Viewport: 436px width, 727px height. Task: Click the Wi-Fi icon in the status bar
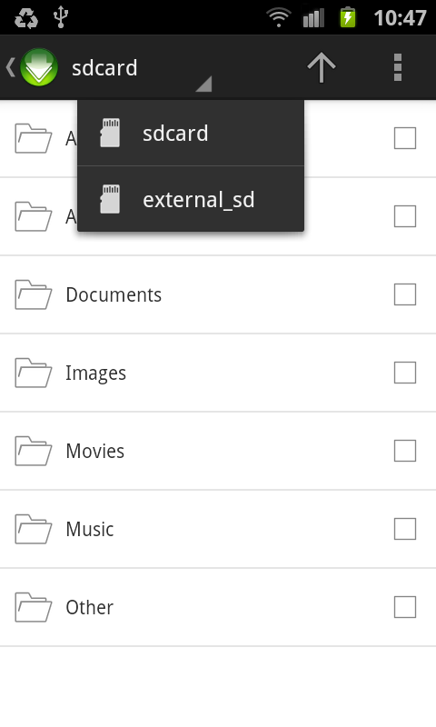[279, 17]
